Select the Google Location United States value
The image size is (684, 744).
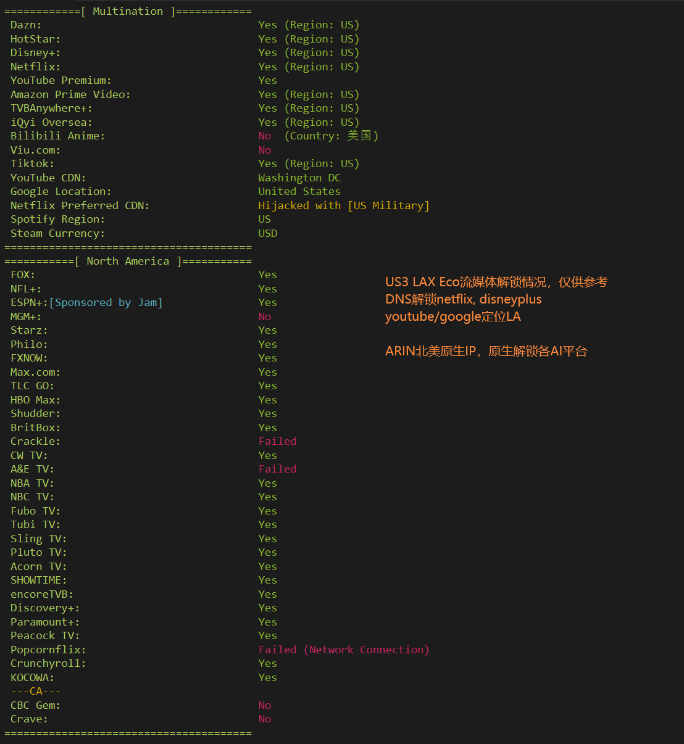[299, 191]
